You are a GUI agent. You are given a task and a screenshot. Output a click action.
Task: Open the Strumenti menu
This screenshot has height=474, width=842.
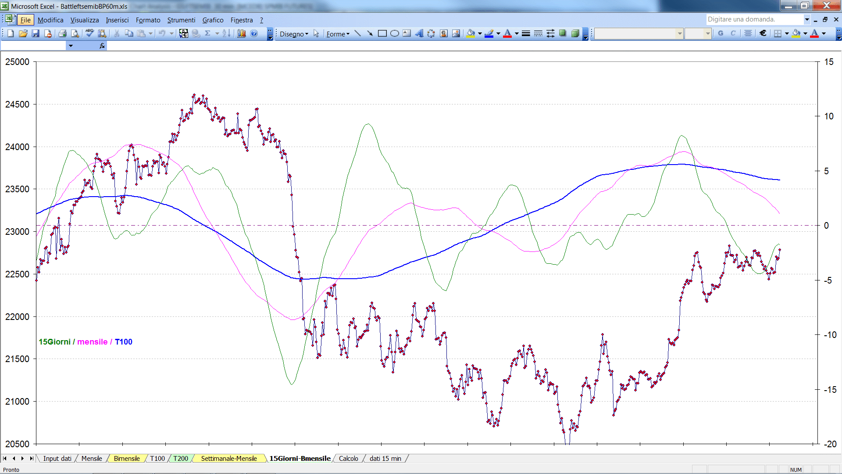[x=181, y=20]
